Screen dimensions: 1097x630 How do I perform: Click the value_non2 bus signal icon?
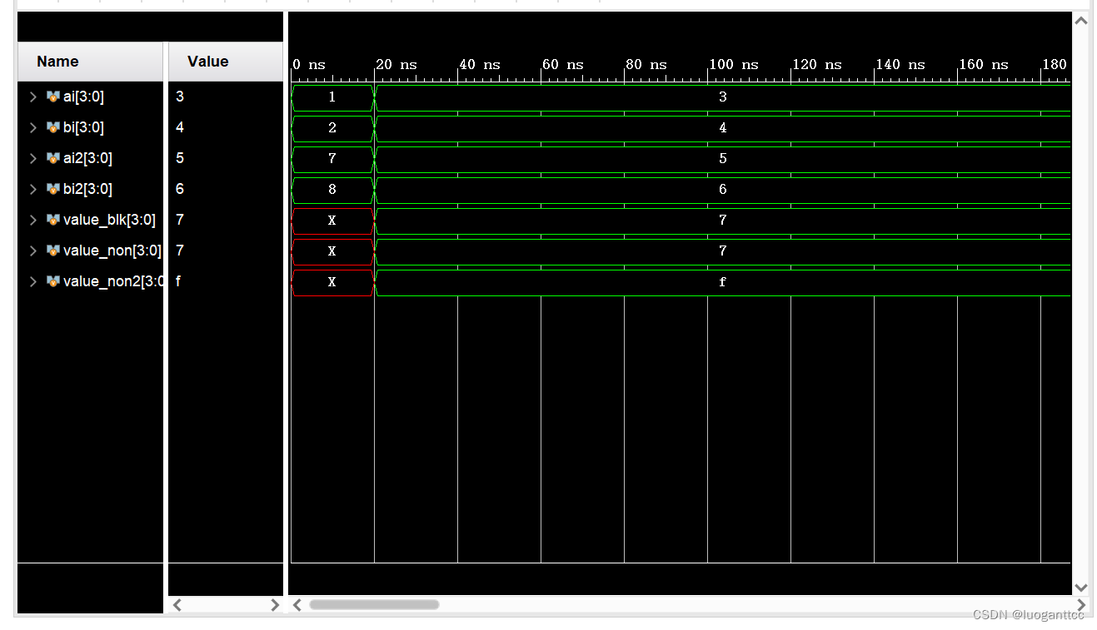(52, 281)
